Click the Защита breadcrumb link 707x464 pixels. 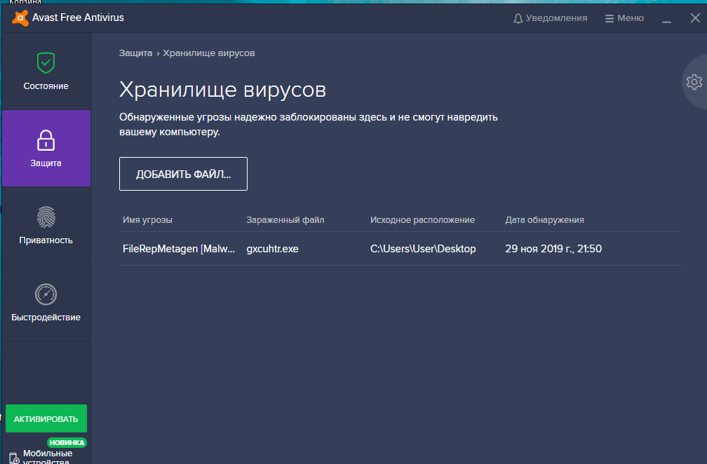click(x=135, y=53)
